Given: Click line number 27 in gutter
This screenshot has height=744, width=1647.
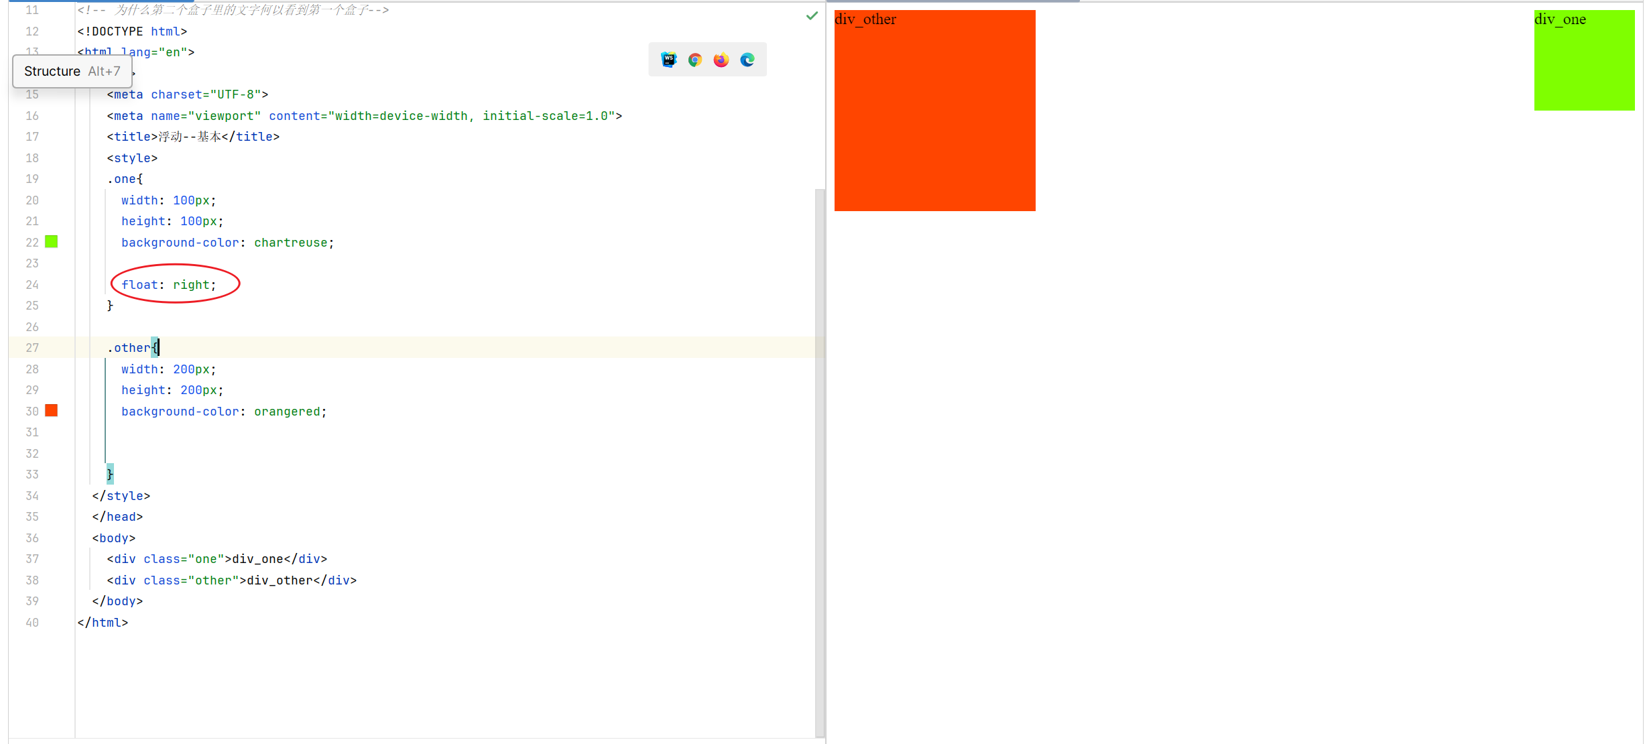Looking at the screenshot, I should (32, 348).
